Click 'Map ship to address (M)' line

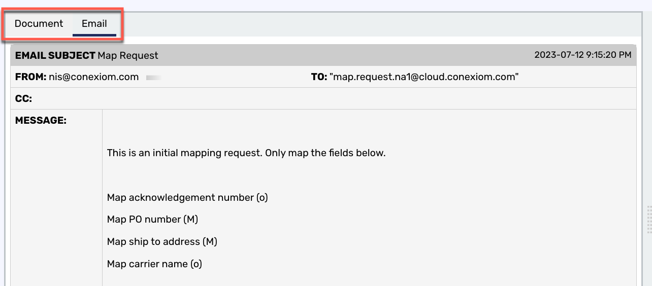[162, 242]
